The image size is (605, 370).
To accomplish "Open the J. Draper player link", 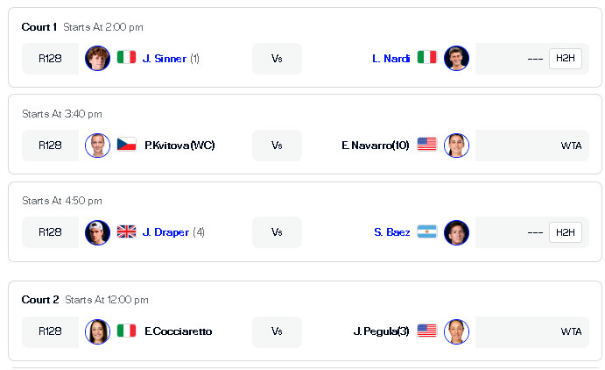I will (165, 232).
